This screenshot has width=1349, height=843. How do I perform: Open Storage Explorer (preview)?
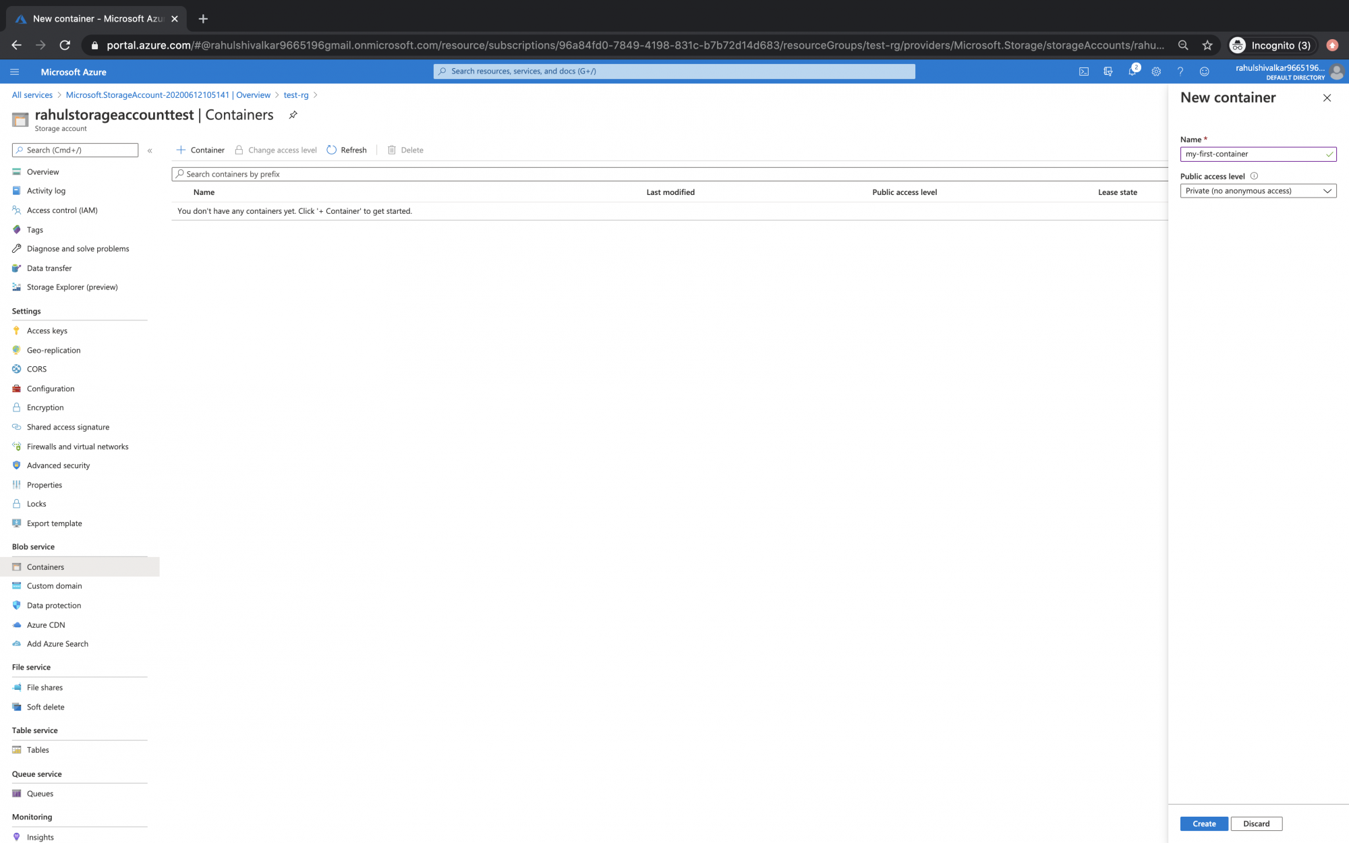(72, 287)
